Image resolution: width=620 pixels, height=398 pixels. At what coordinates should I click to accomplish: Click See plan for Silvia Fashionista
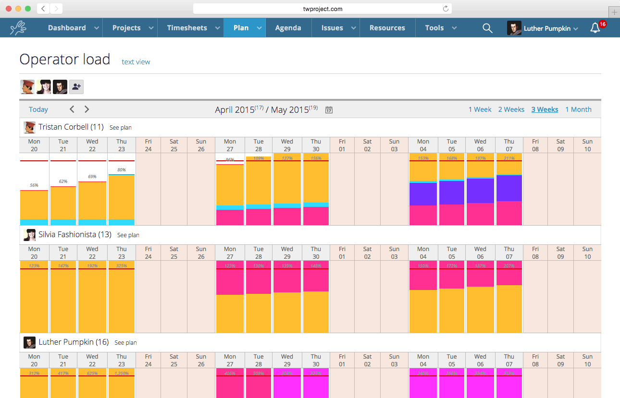pos(128,235)
